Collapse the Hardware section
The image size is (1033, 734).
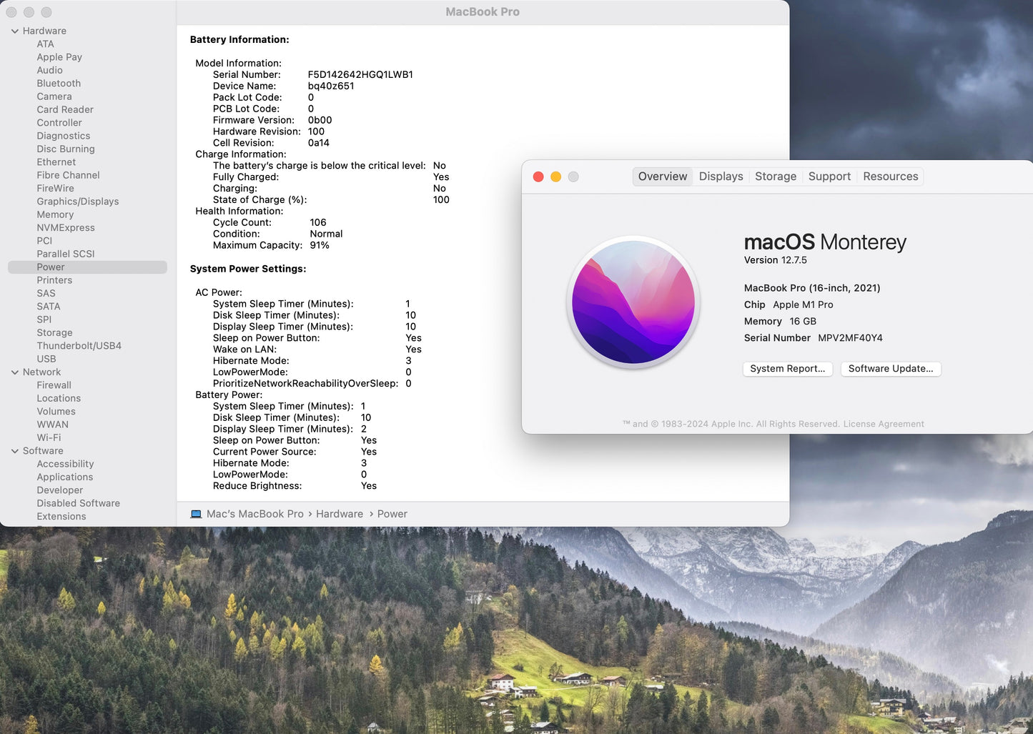[15, 31]
